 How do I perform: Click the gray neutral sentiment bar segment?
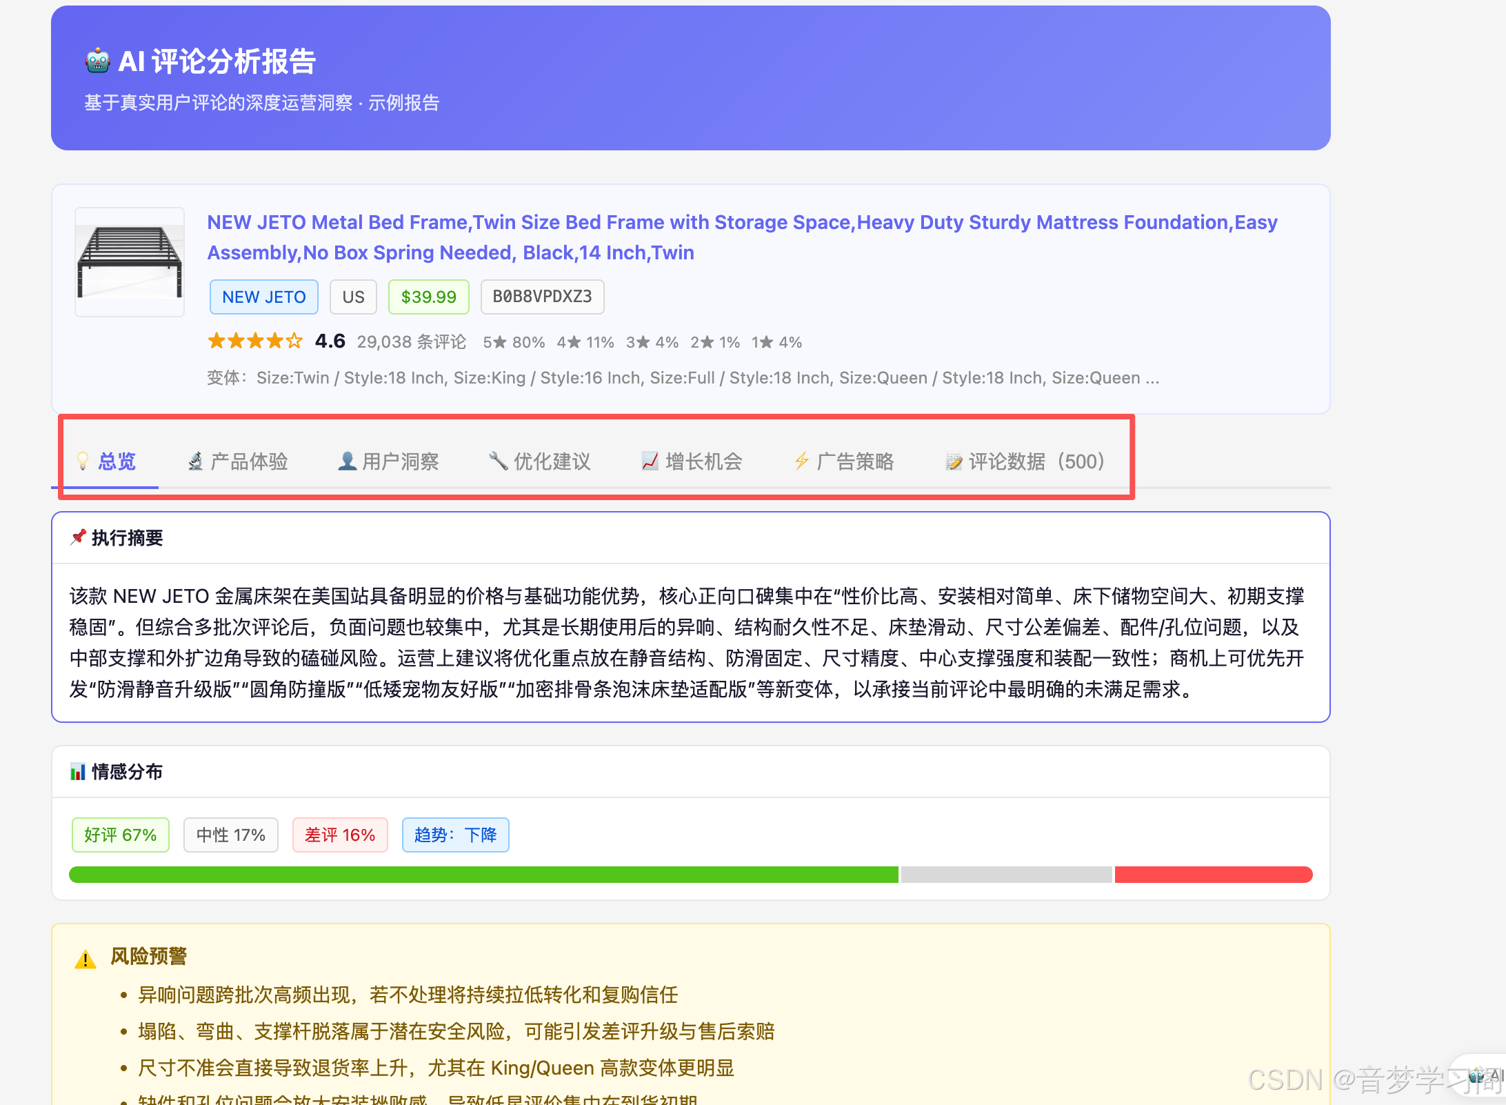pos(1006,875)
